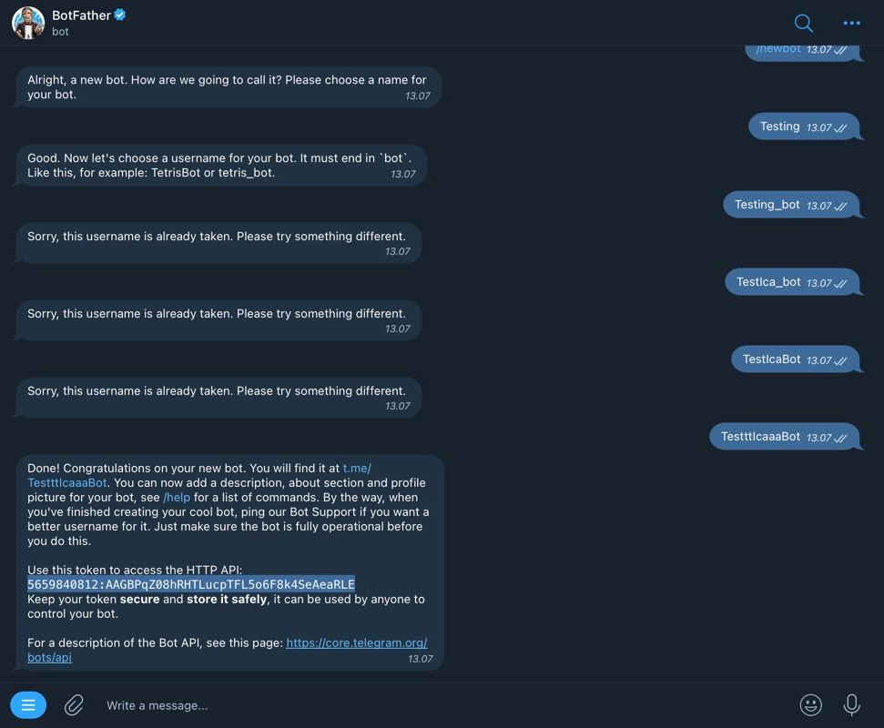Click the TestttIcaaaBot sent message bubble
This screenshot has width=884, height=728.
pyautogui.click(x=760, y=437)
